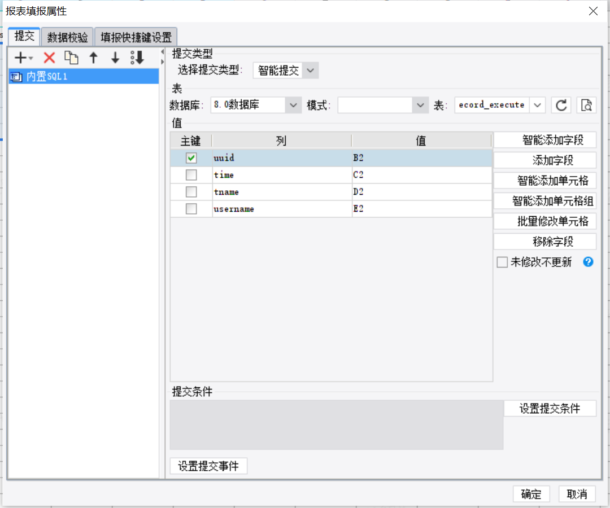
Task: Confirm with the 确定 button
Action: 531,494
